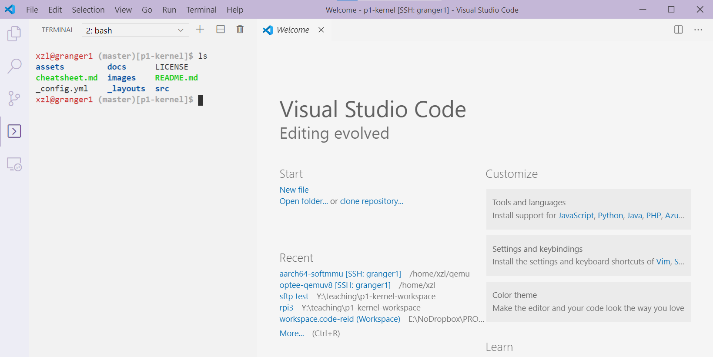
Task: Kill terminal with trash icon
Action: pos(240,29)
